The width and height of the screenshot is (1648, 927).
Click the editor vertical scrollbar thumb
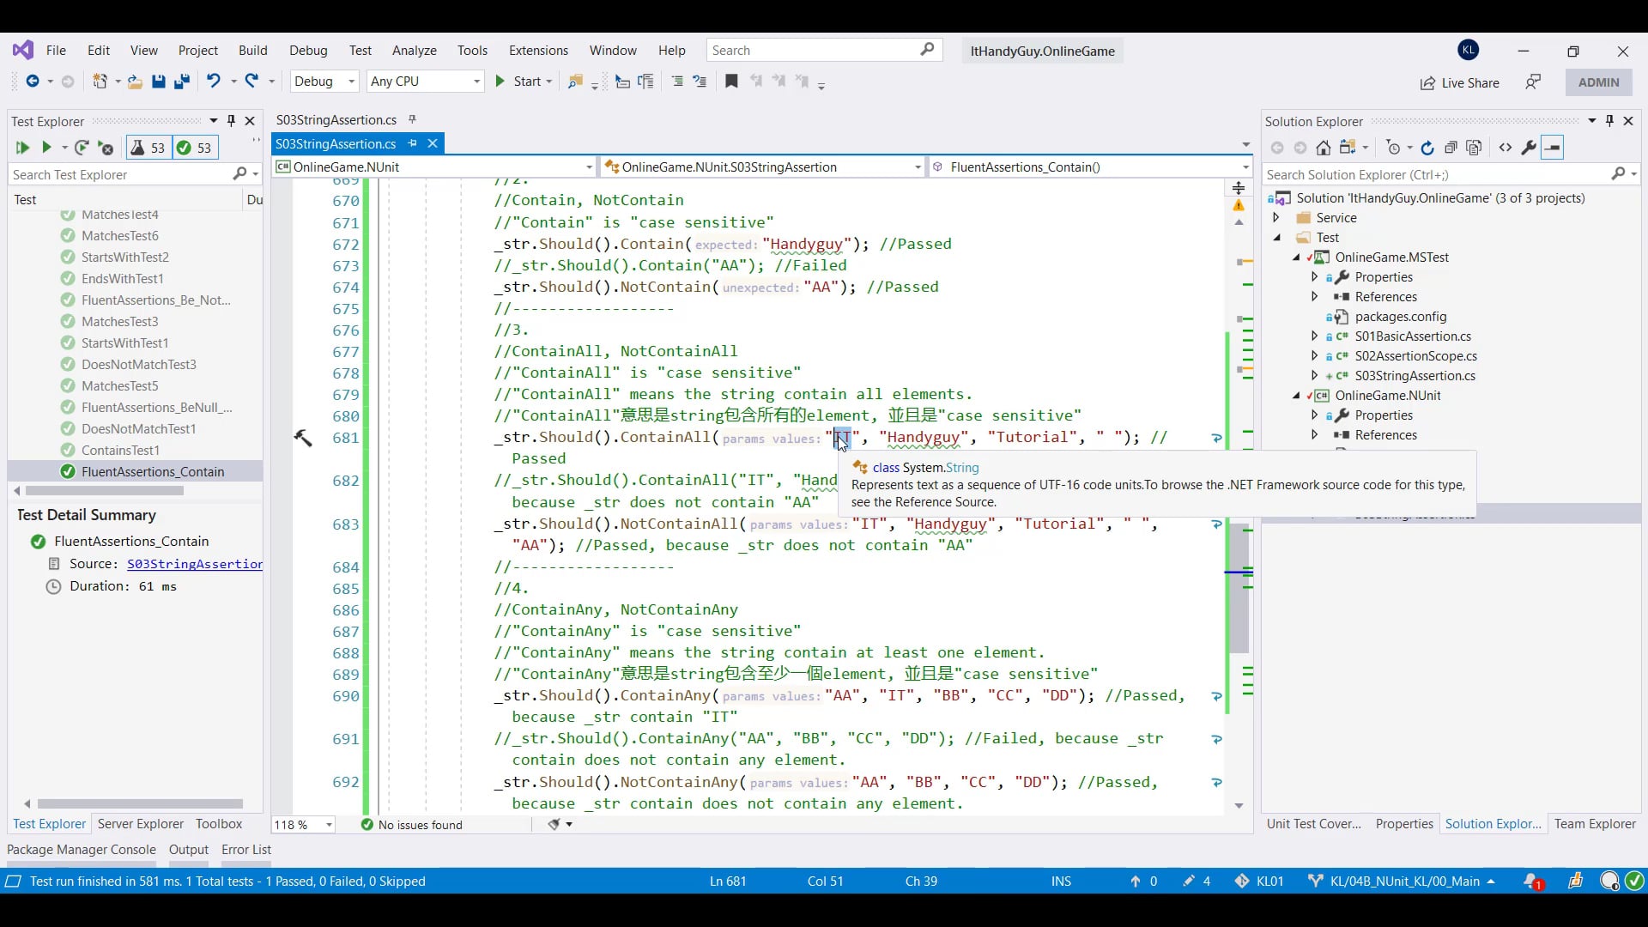(1239, 588)
